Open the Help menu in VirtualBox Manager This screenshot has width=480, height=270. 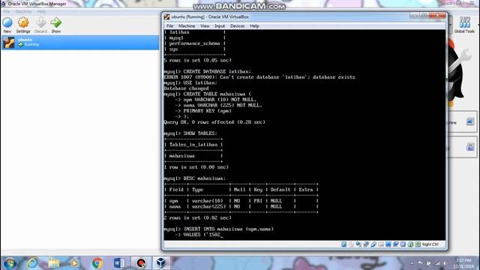pos(42,11)
